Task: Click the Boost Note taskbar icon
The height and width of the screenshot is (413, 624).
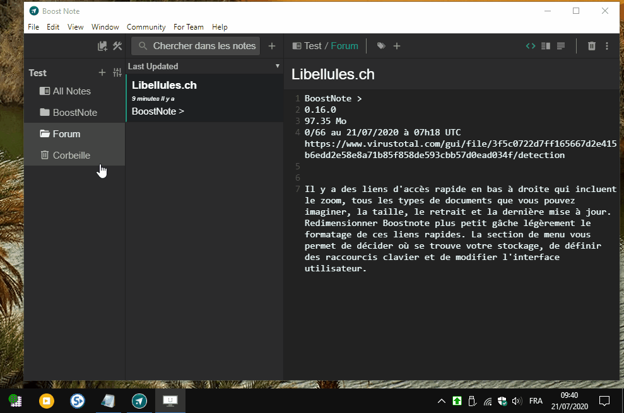Action: point(139,400)
